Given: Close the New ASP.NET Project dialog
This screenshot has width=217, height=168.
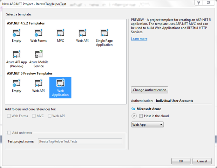Looking at the screenshot, I should coord(209,3).
